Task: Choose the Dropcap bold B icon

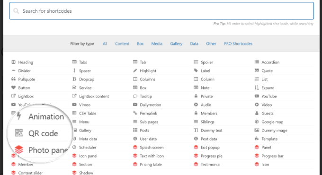Action: click(74, 79)
